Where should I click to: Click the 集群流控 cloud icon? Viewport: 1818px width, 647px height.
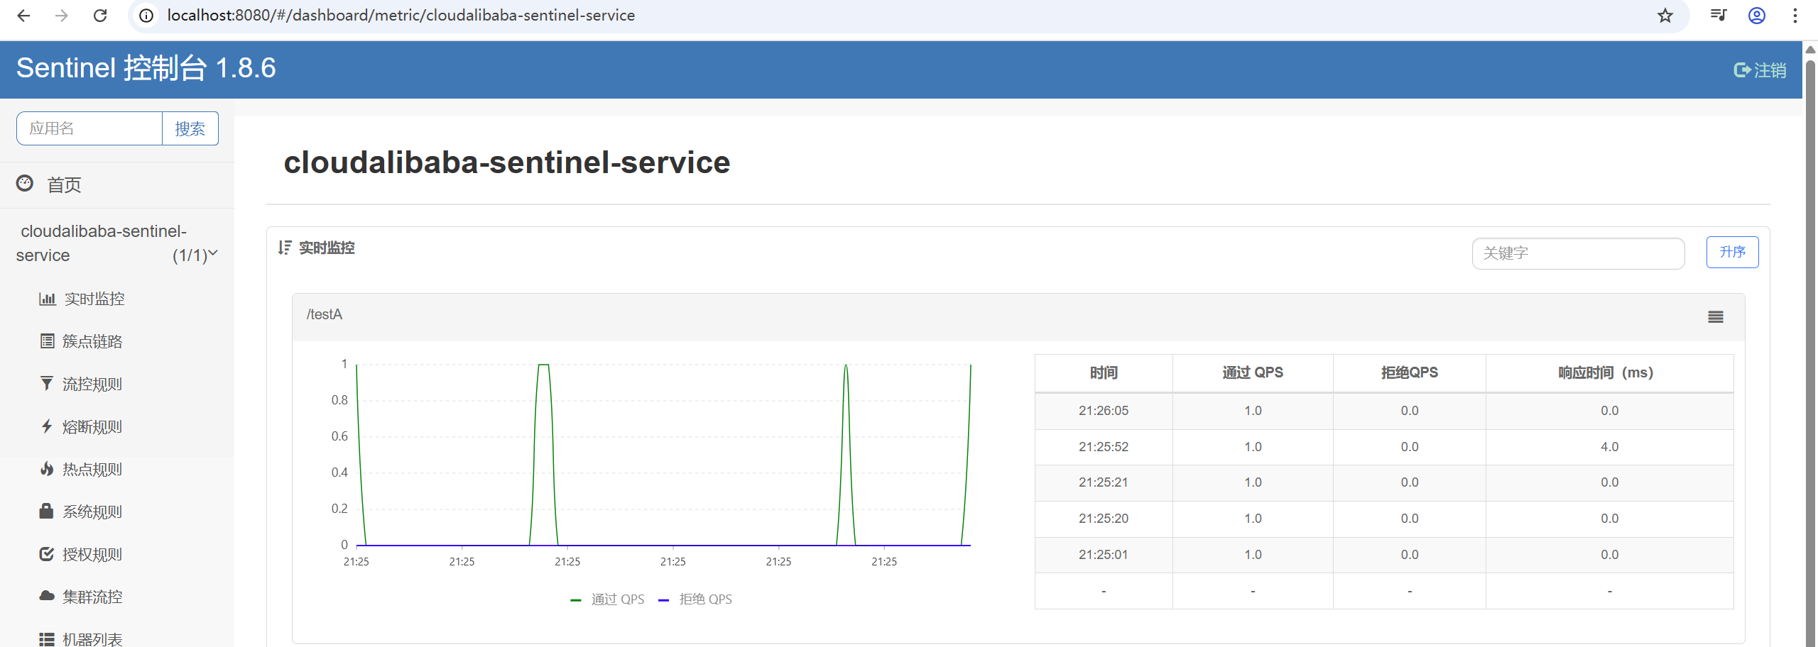click(47, 596)
